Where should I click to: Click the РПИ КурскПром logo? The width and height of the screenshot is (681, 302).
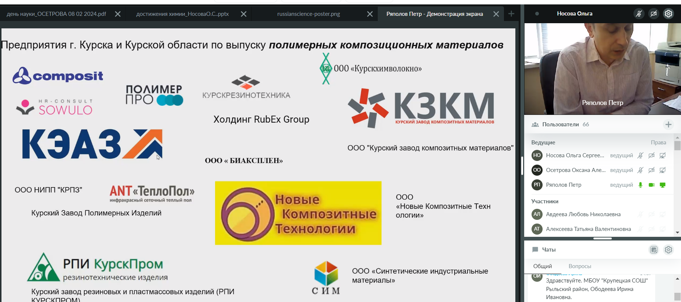pos(97,268)
